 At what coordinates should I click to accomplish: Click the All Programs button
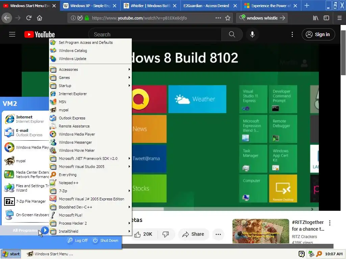pyautogui.click(x=25, y=230)
